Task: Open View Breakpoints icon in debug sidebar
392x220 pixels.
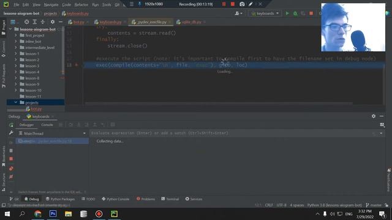Action: tap(11, 169)
